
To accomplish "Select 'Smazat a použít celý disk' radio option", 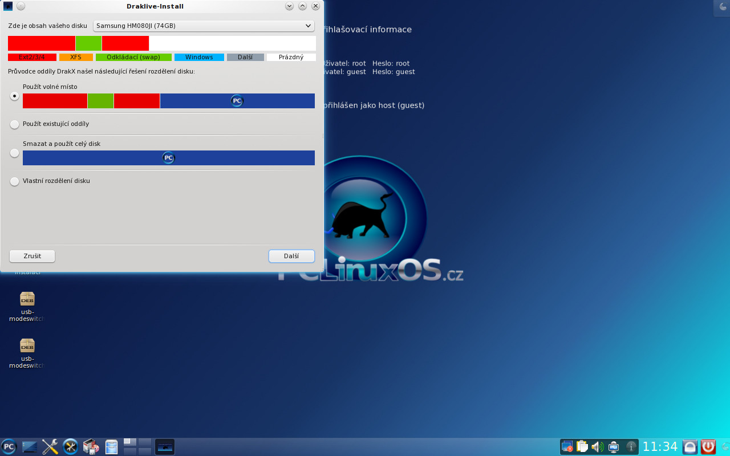I will click(15, 153).
